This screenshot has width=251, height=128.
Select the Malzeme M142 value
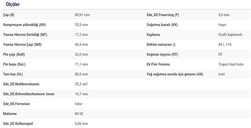tap(79, 114)
